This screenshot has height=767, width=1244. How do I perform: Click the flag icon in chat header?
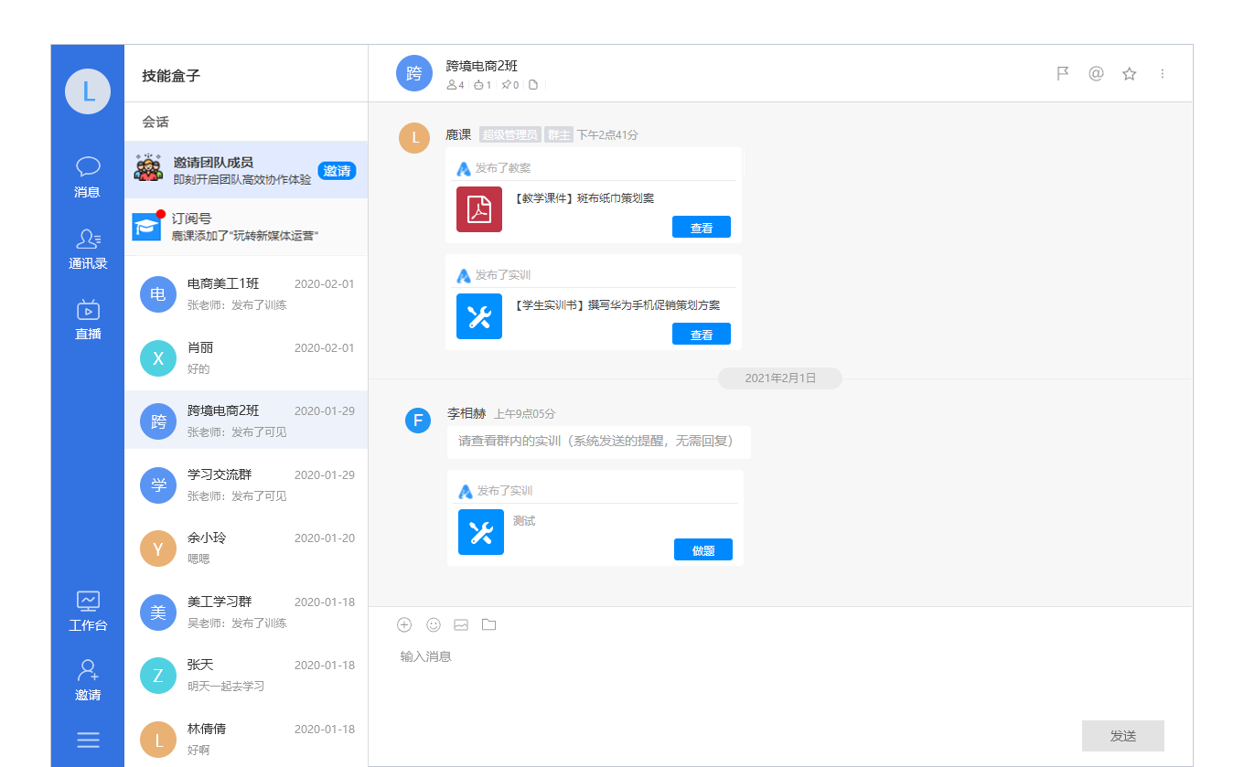1063,74
